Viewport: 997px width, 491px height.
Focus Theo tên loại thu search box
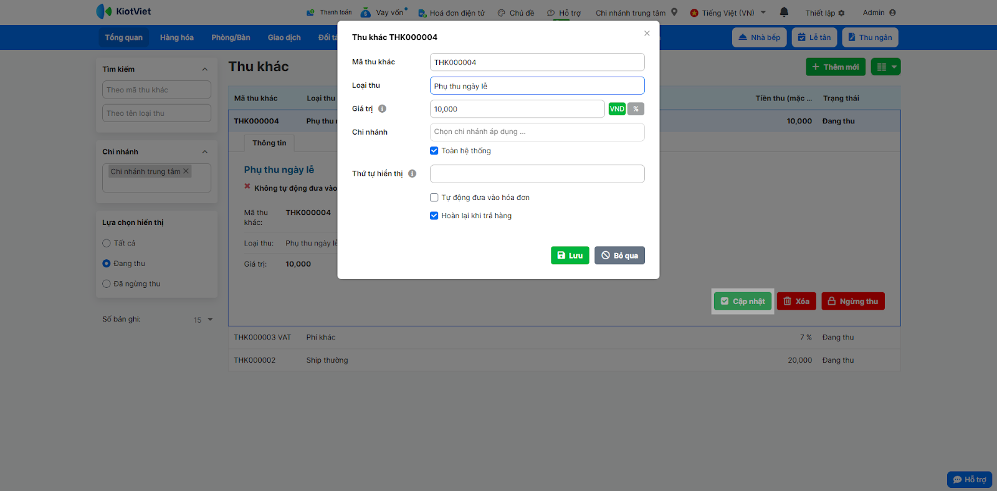[156, 113]
